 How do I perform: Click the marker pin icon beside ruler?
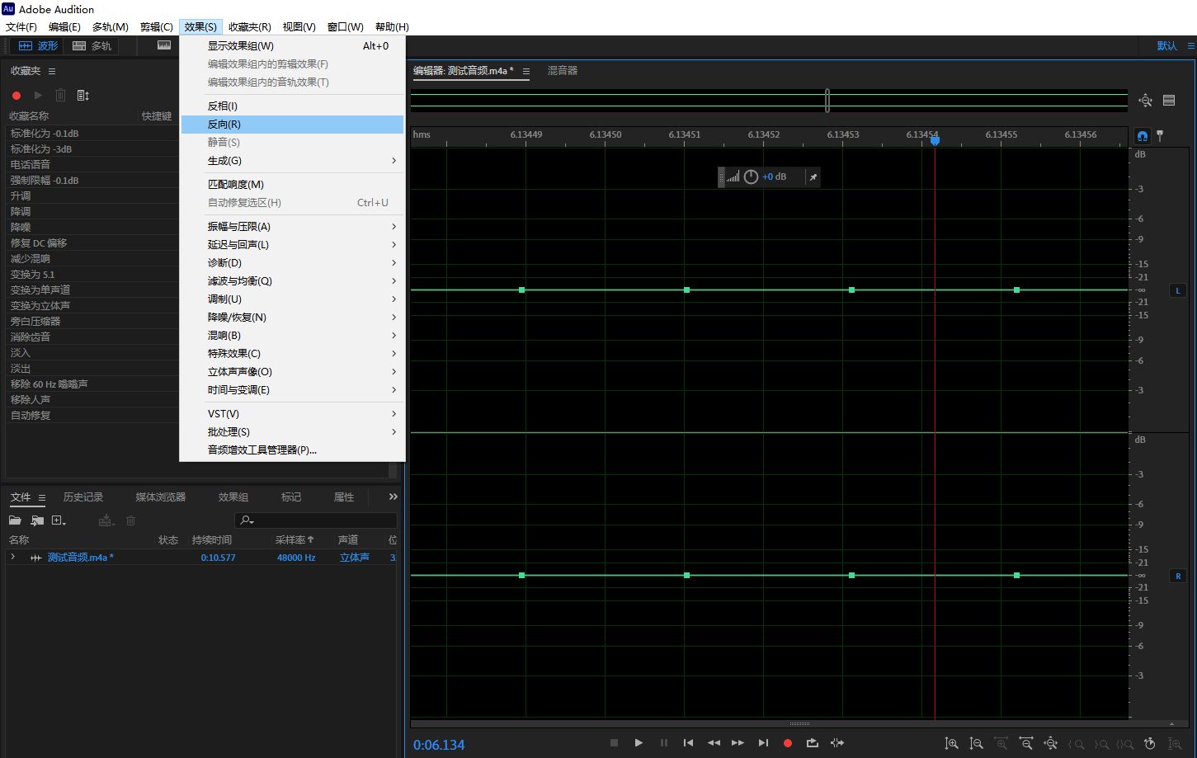1159,135
